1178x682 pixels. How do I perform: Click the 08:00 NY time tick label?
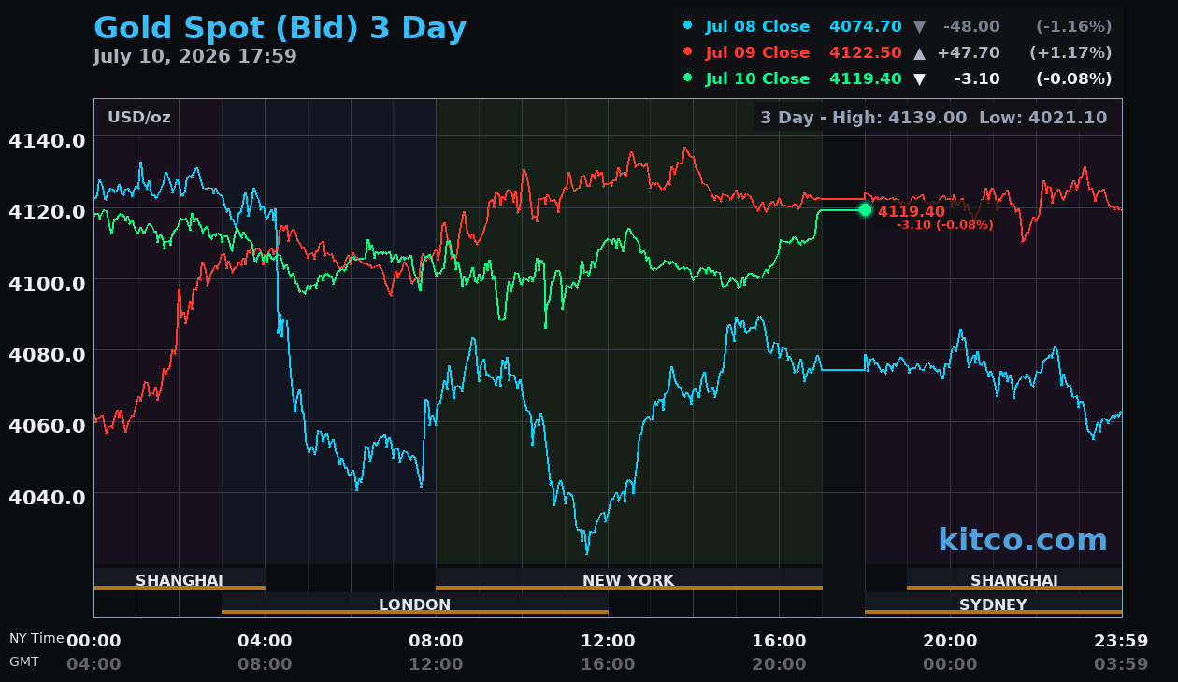click(x=436, y=641)
